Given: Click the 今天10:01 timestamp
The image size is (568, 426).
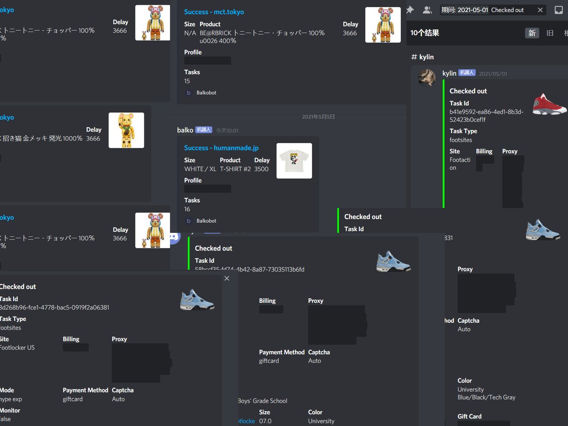Looking at the screenshot, I should tap(227, 130).
